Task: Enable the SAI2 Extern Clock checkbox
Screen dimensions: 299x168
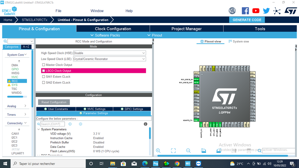Action: click(43, 83)
